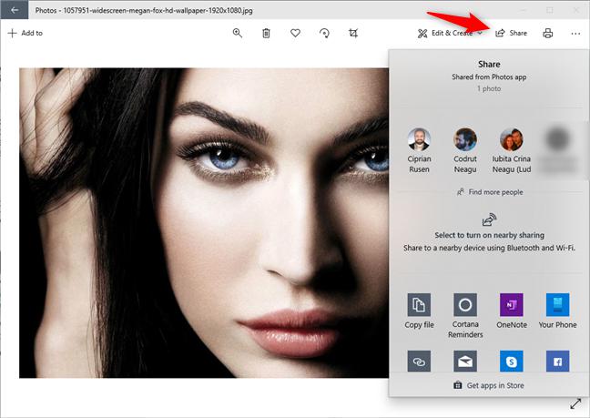Image resolution: width=590 pixels, height=418 pixels.
Task: Click the zoom magnifier icon
Action: click(x=237, y=33)
